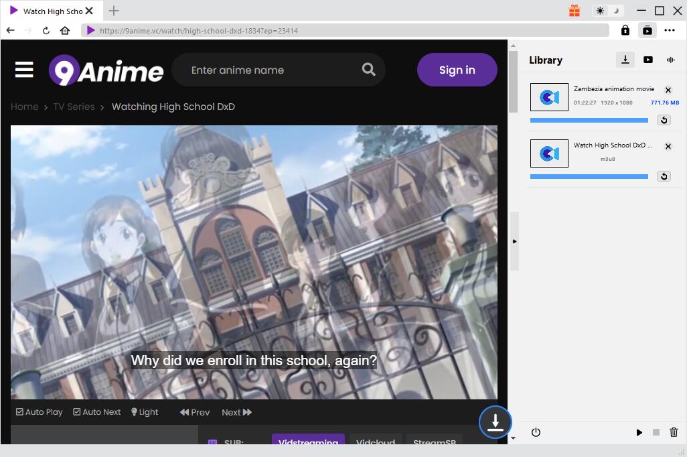Click the search magnifier icon
687x457 pixels.
[x=368, y=70]
